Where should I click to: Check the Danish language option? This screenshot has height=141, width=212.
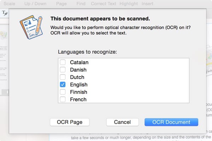point(63,70)
